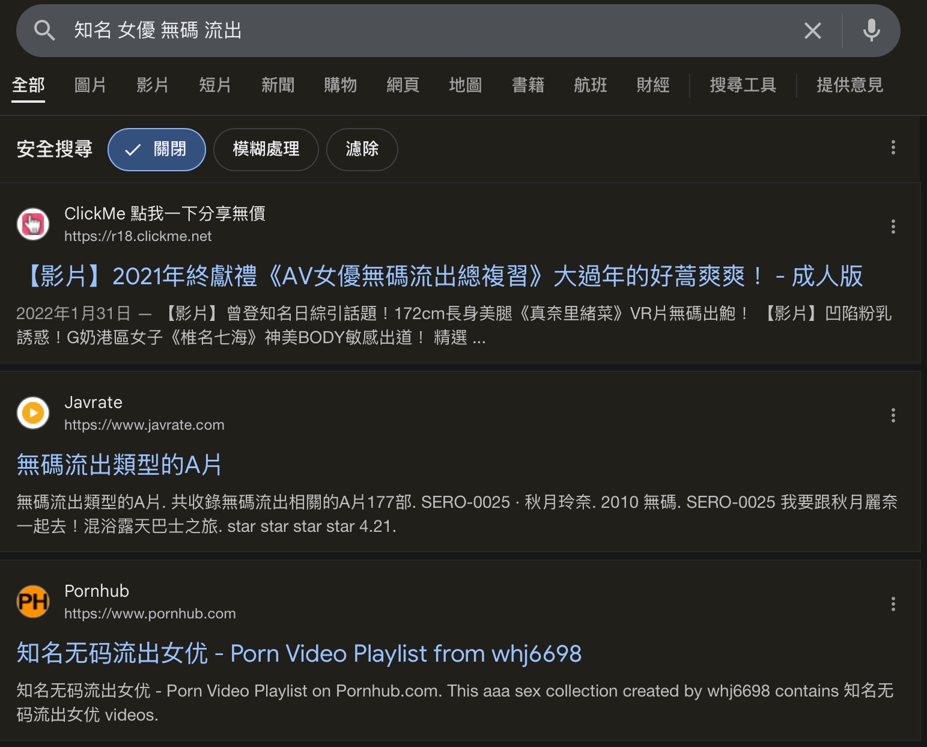Clear the search query with X icon
This screenshot has height=747, width=927.
(x=812, y=31)
